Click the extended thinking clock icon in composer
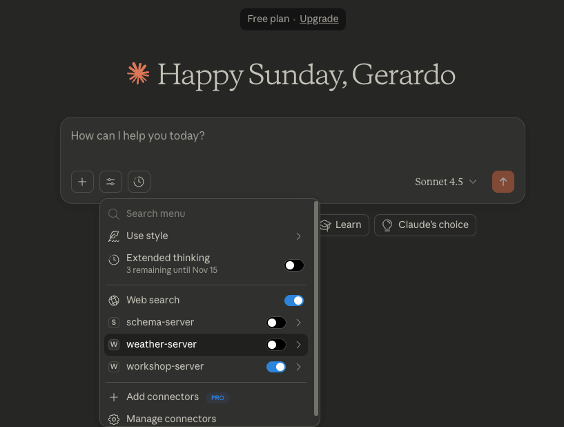Screen dimensions: 564x427 [139, 182]
